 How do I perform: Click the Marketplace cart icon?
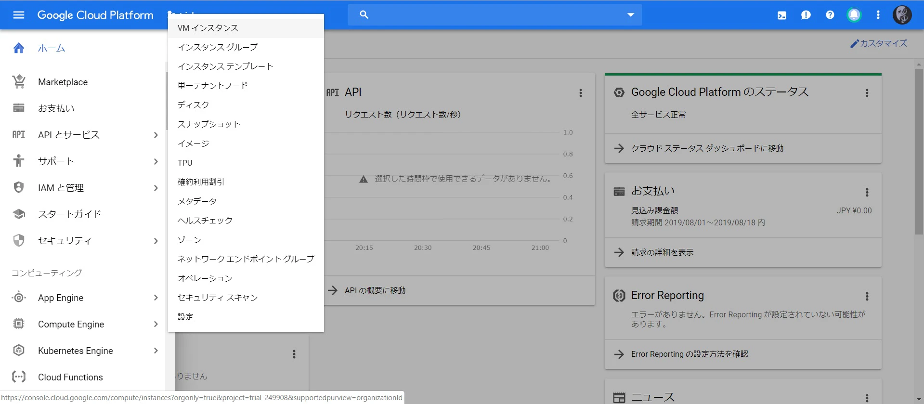coord(19,82)
